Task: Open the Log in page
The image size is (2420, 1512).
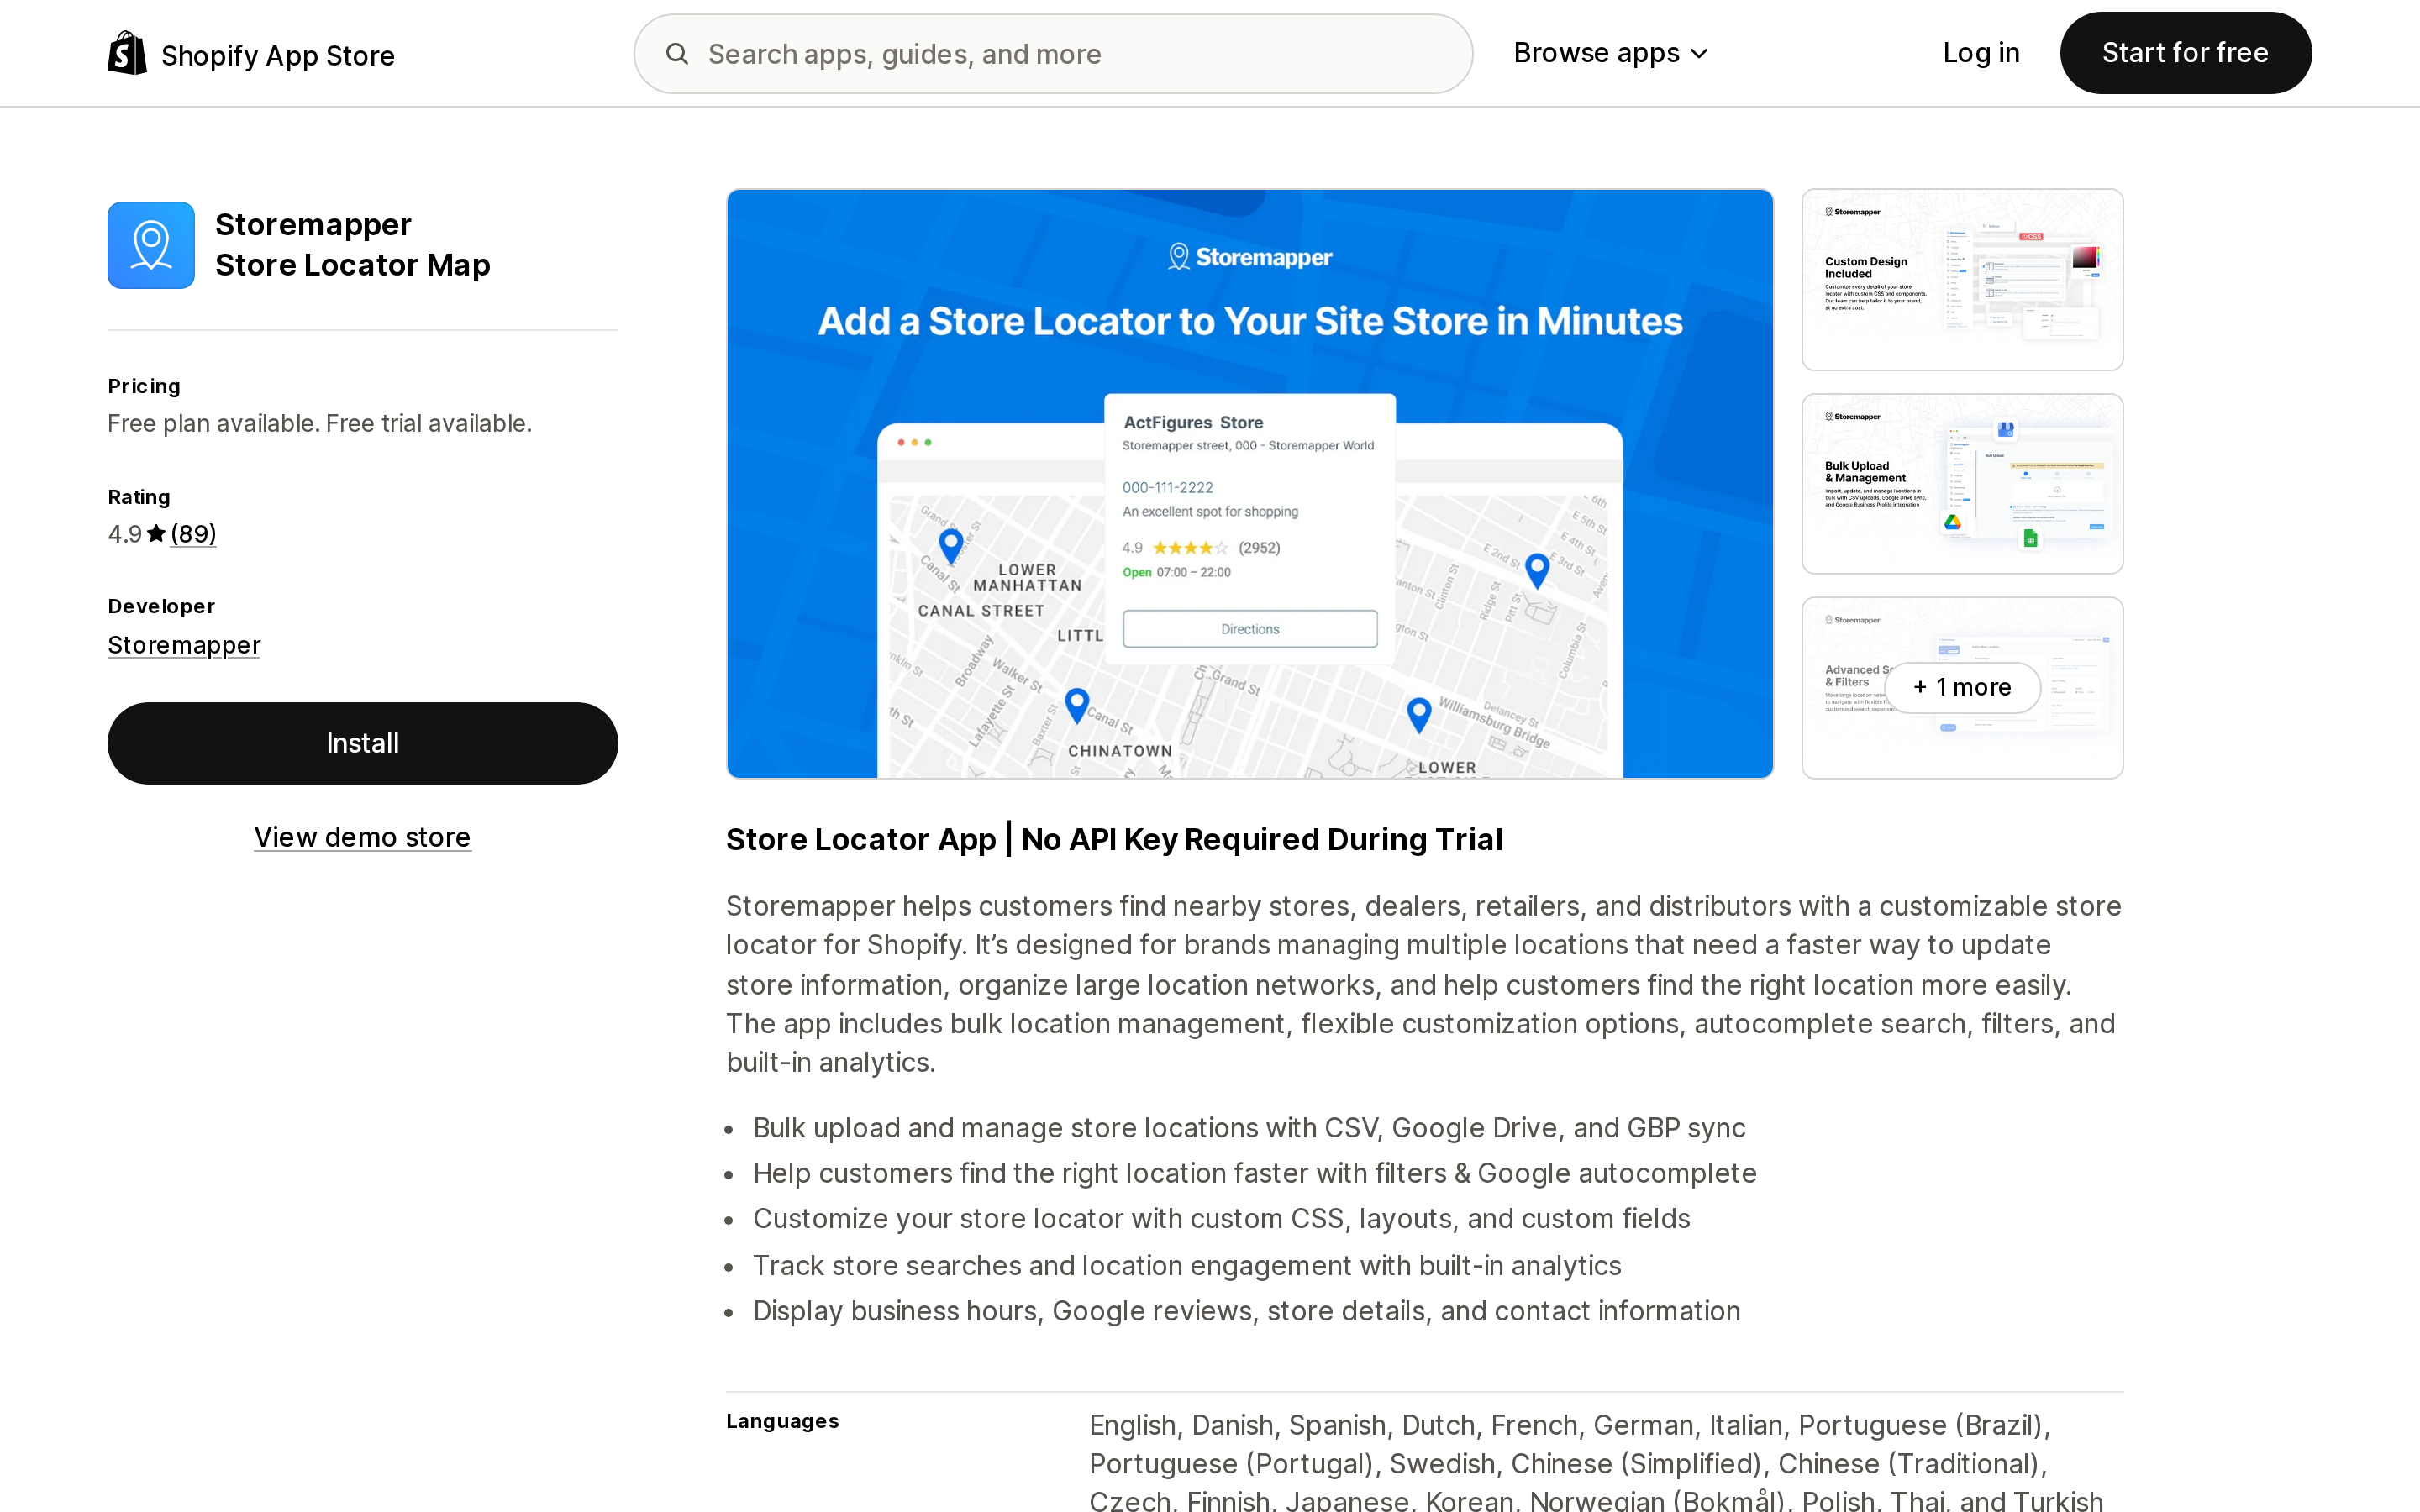Action: 1981,53
